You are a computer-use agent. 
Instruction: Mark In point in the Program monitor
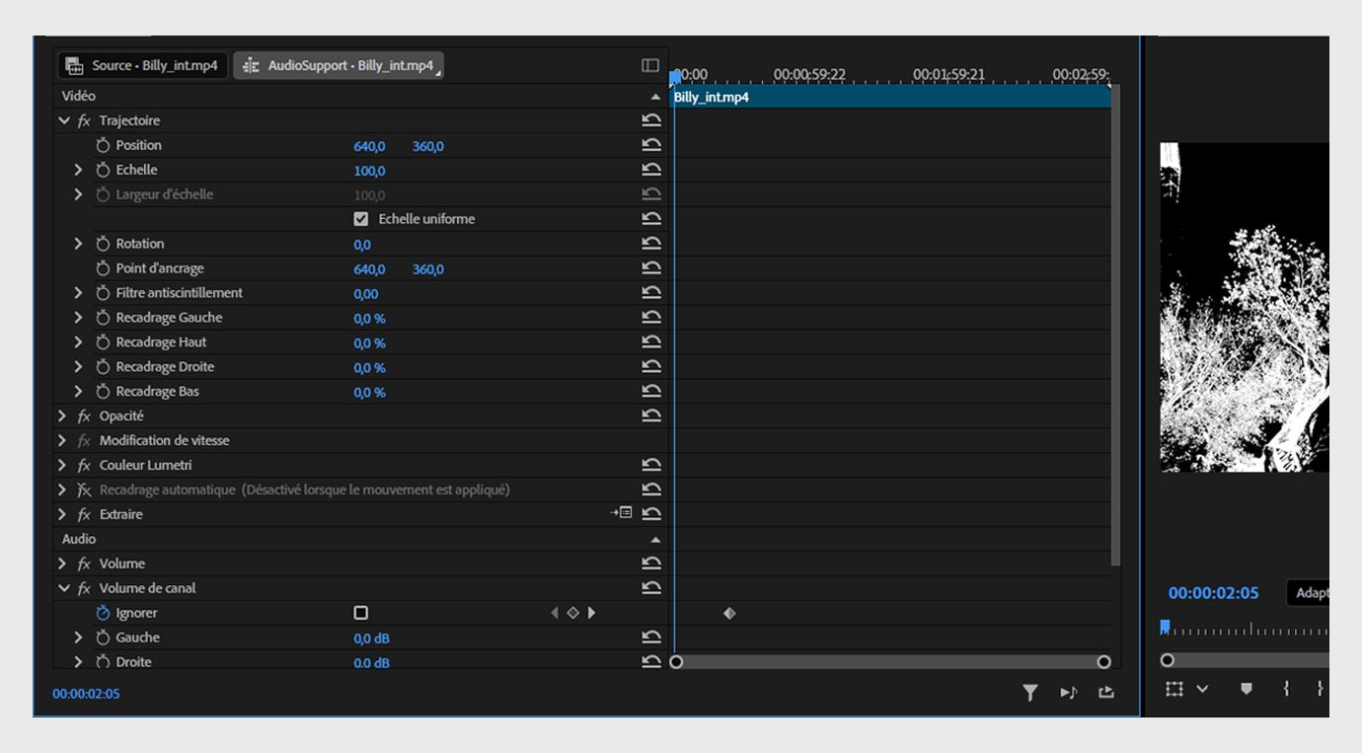click(x=1286, y=689)
